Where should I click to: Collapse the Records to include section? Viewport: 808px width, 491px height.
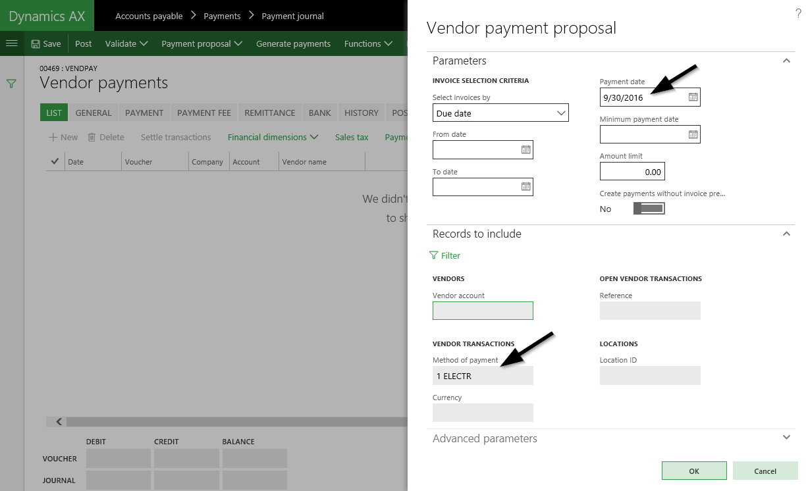[786, 234]
